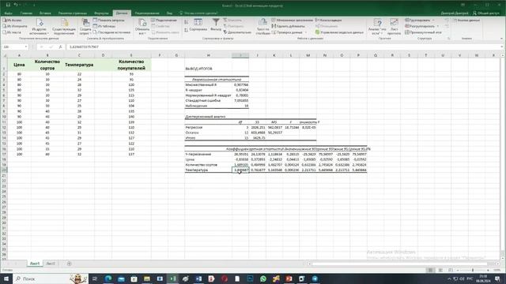Open Создать запрос dropdown
The image size is (506, 284).
tap(85, 27)
